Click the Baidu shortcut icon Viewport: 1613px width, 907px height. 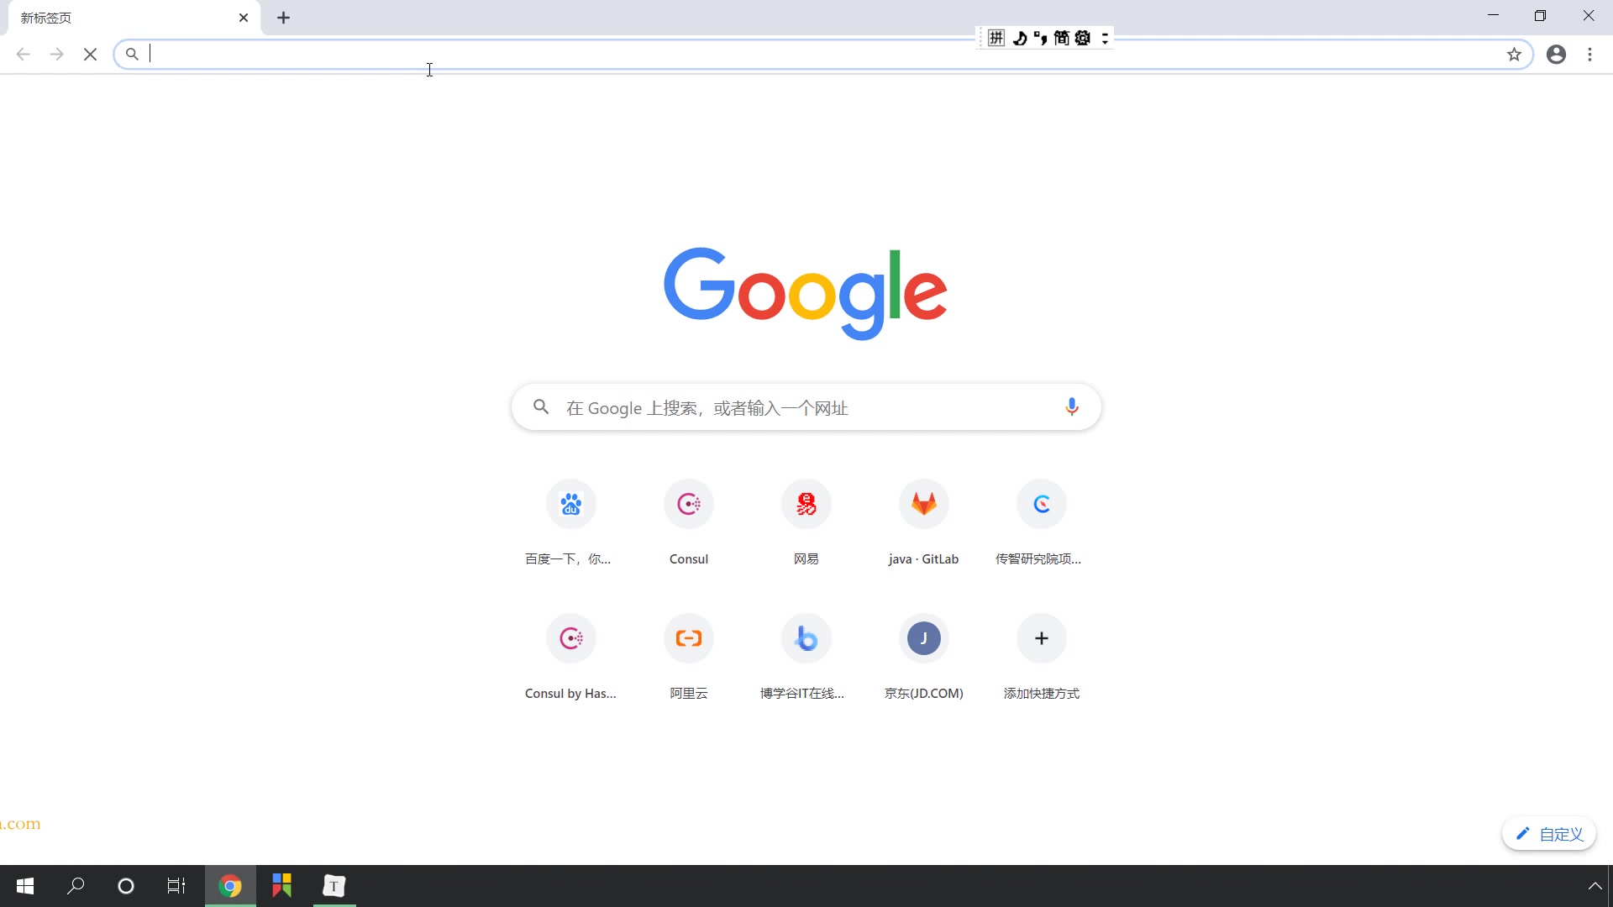point(570,503)
